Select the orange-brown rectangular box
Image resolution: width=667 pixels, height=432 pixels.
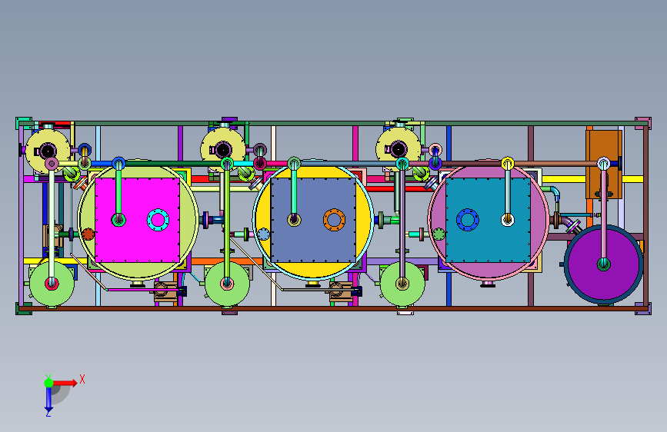[604, 164]
